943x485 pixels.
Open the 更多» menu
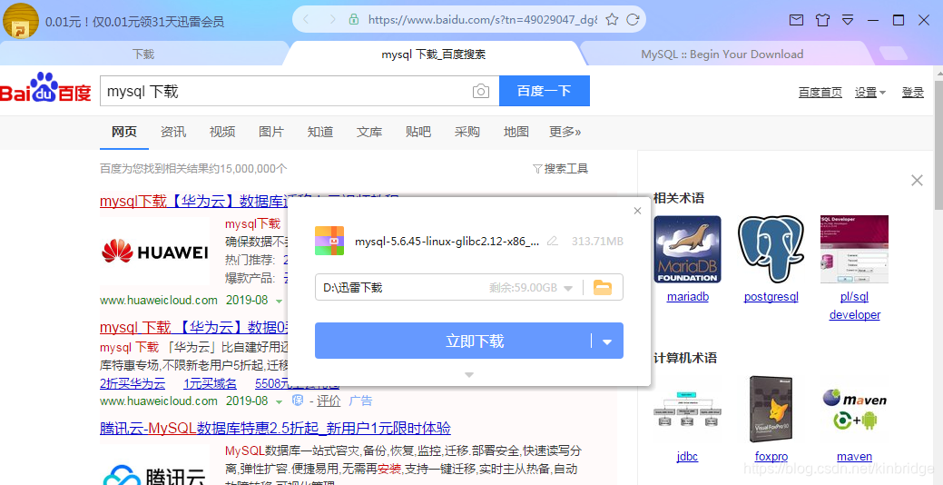[565, 132]
